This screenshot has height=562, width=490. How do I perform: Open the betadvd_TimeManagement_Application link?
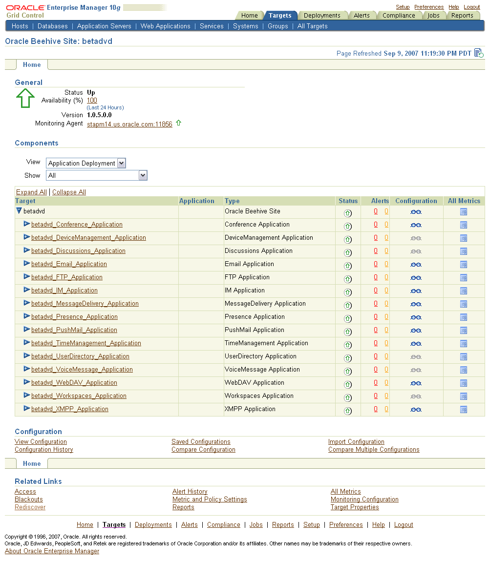[x=86, y=343]
